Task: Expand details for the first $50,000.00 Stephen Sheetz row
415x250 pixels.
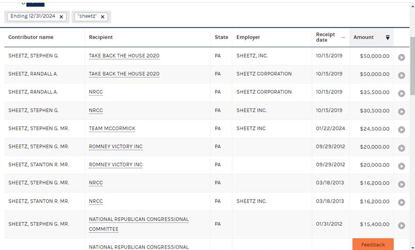Action: tap(401, 57)
